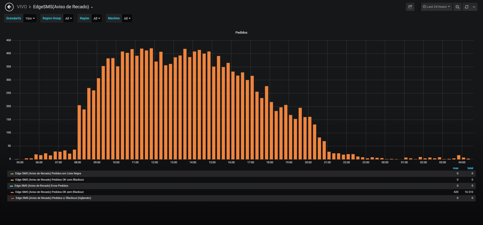Click max value 420 in legend
This screenshot has width=483, height=225.
[x=456, y=192]
